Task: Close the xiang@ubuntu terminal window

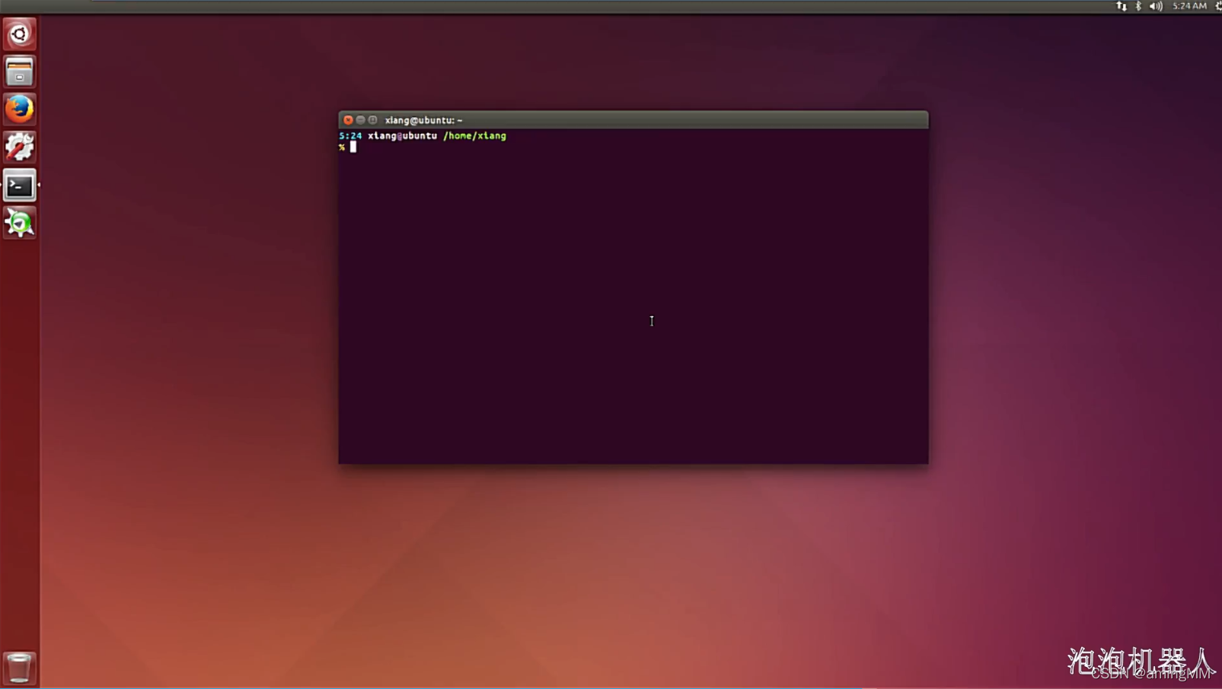Action: [x=348, y=120]
